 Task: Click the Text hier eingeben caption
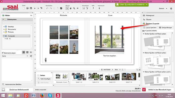pyautogui.click(x=109, y=56)
